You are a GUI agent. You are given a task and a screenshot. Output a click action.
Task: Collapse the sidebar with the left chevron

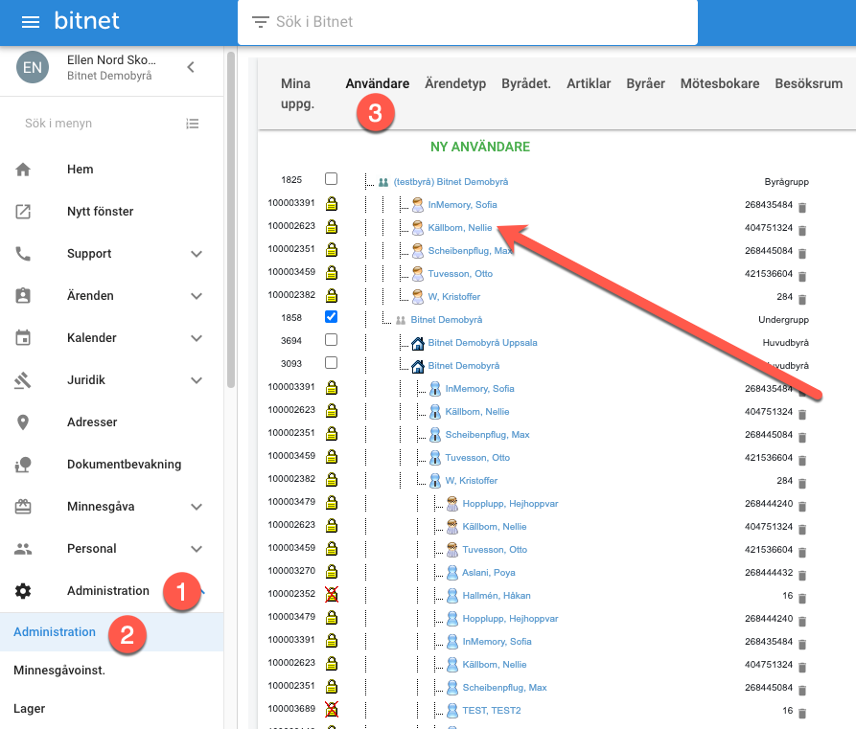(x=191, y=67)
